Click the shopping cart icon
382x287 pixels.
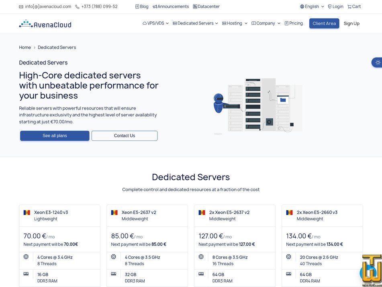pos(349,6)
